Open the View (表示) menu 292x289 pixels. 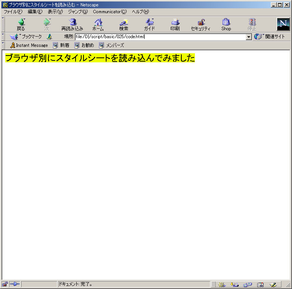55,12
